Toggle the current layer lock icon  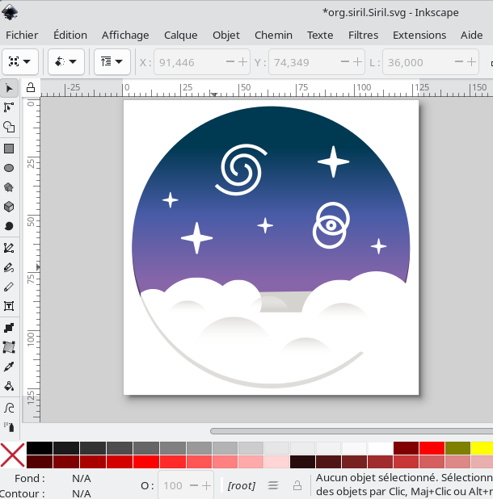click(x=297, y=485)
